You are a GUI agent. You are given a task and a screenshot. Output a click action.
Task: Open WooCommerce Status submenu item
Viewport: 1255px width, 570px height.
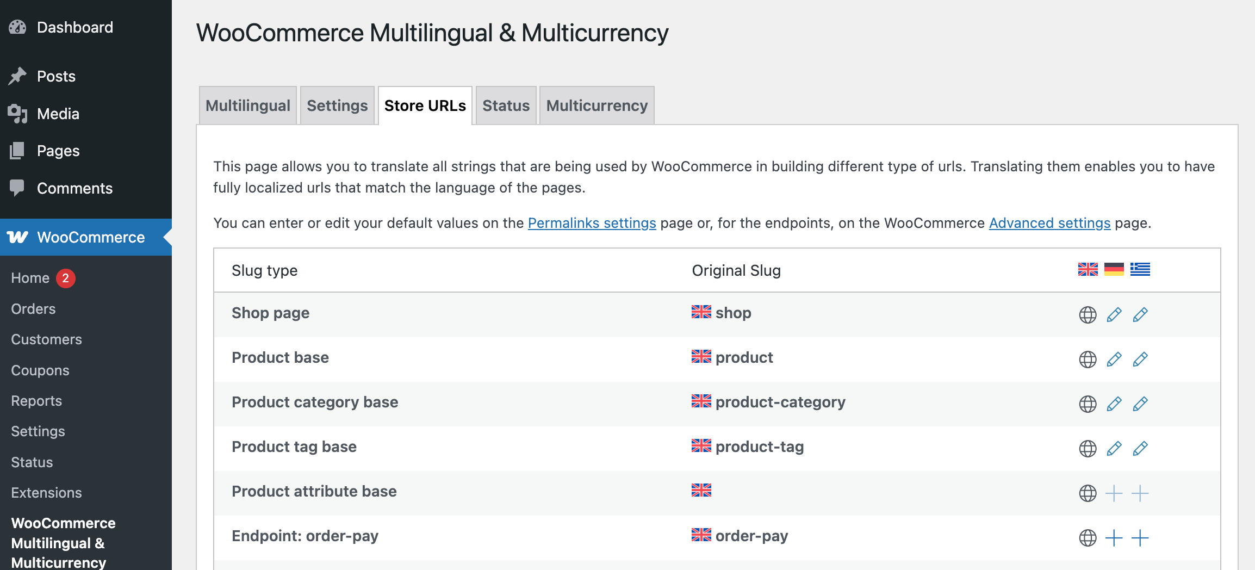[x=32, y=462]
